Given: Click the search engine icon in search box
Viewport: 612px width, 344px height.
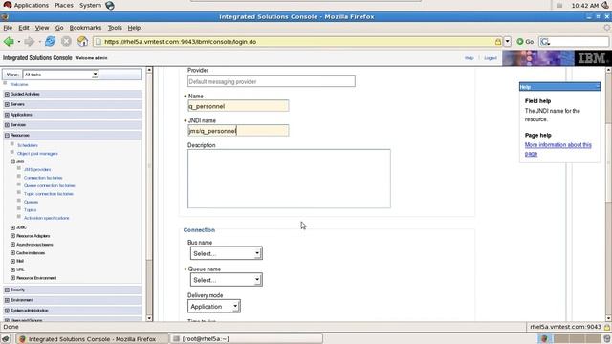Looking at the screenshot, I should point(545,42).
